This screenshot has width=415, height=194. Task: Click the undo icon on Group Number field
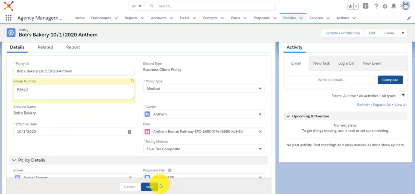tap(132, 81)
